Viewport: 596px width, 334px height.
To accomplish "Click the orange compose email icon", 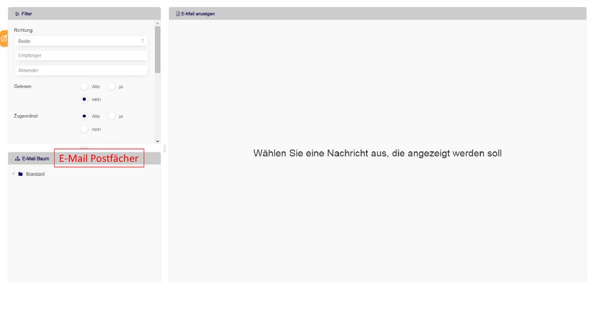I will tap(3, 38).
